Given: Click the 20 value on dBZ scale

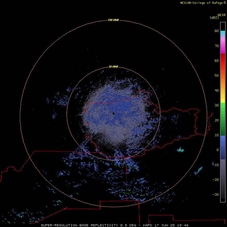Looking at the screenshot, I should 217,120.
